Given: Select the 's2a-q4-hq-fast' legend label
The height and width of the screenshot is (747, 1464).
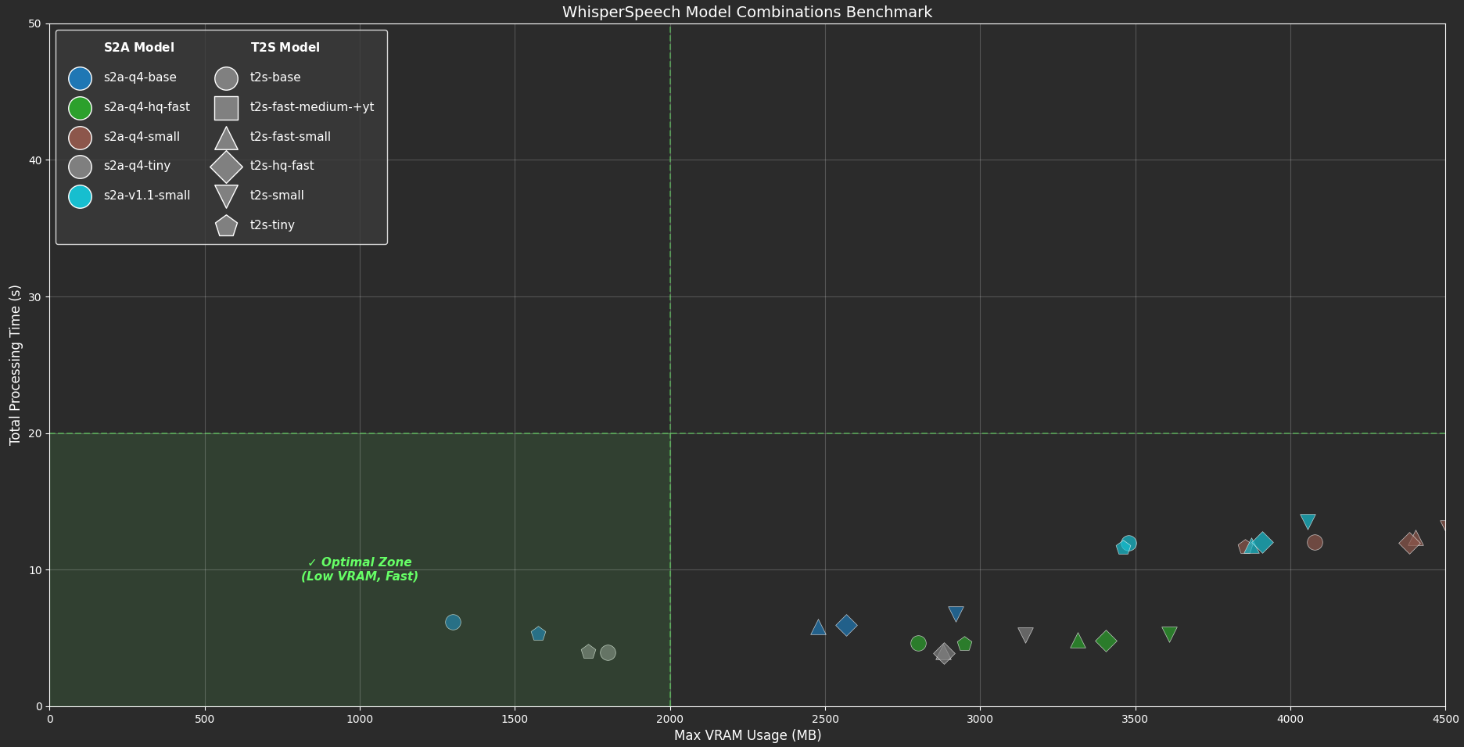Looking at the screenshot, I should click(x=147, y=107).
